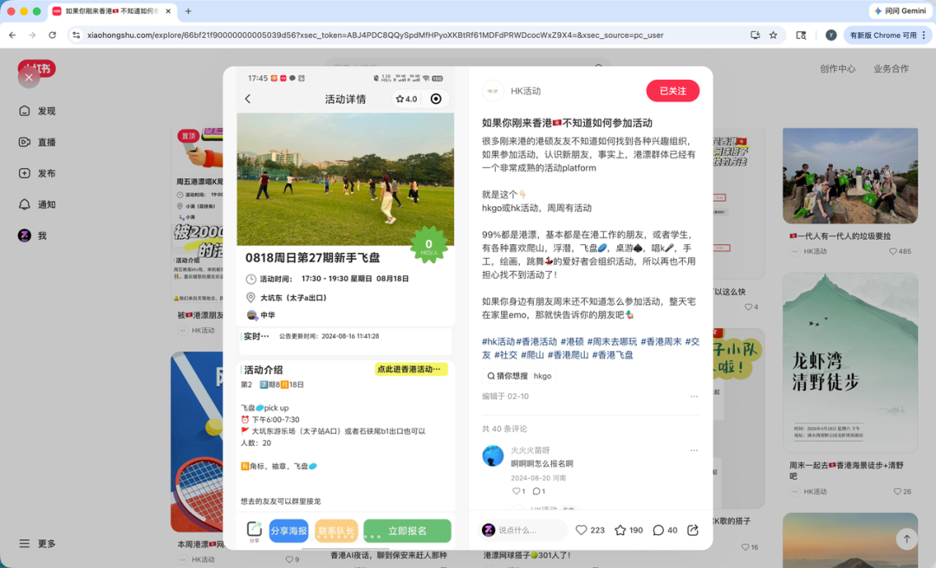Open the 火火火苗呀 commenter avatar

click(x=492, y=455)
